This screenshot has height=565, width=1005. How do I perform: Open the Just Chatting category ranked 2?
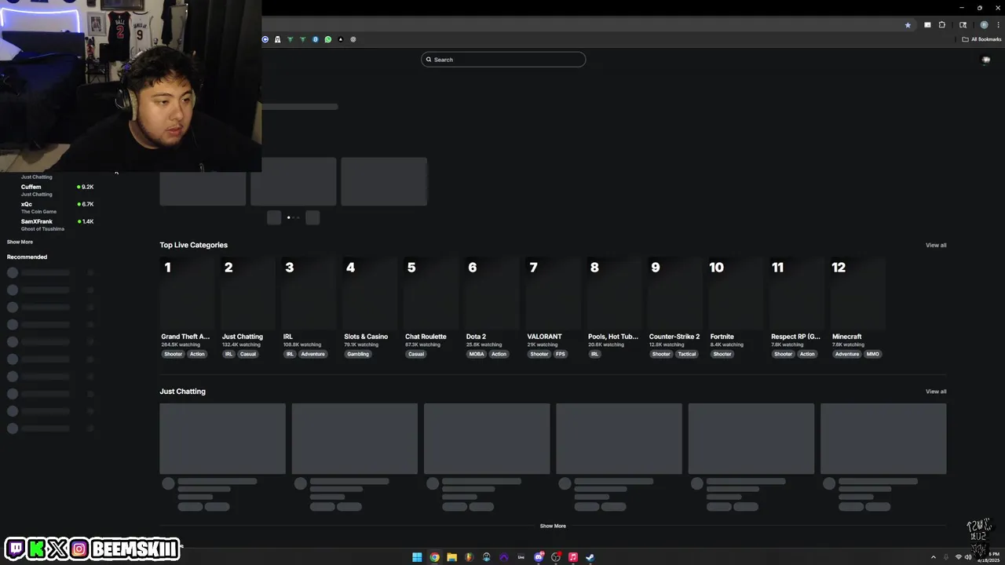coord(248,307)
